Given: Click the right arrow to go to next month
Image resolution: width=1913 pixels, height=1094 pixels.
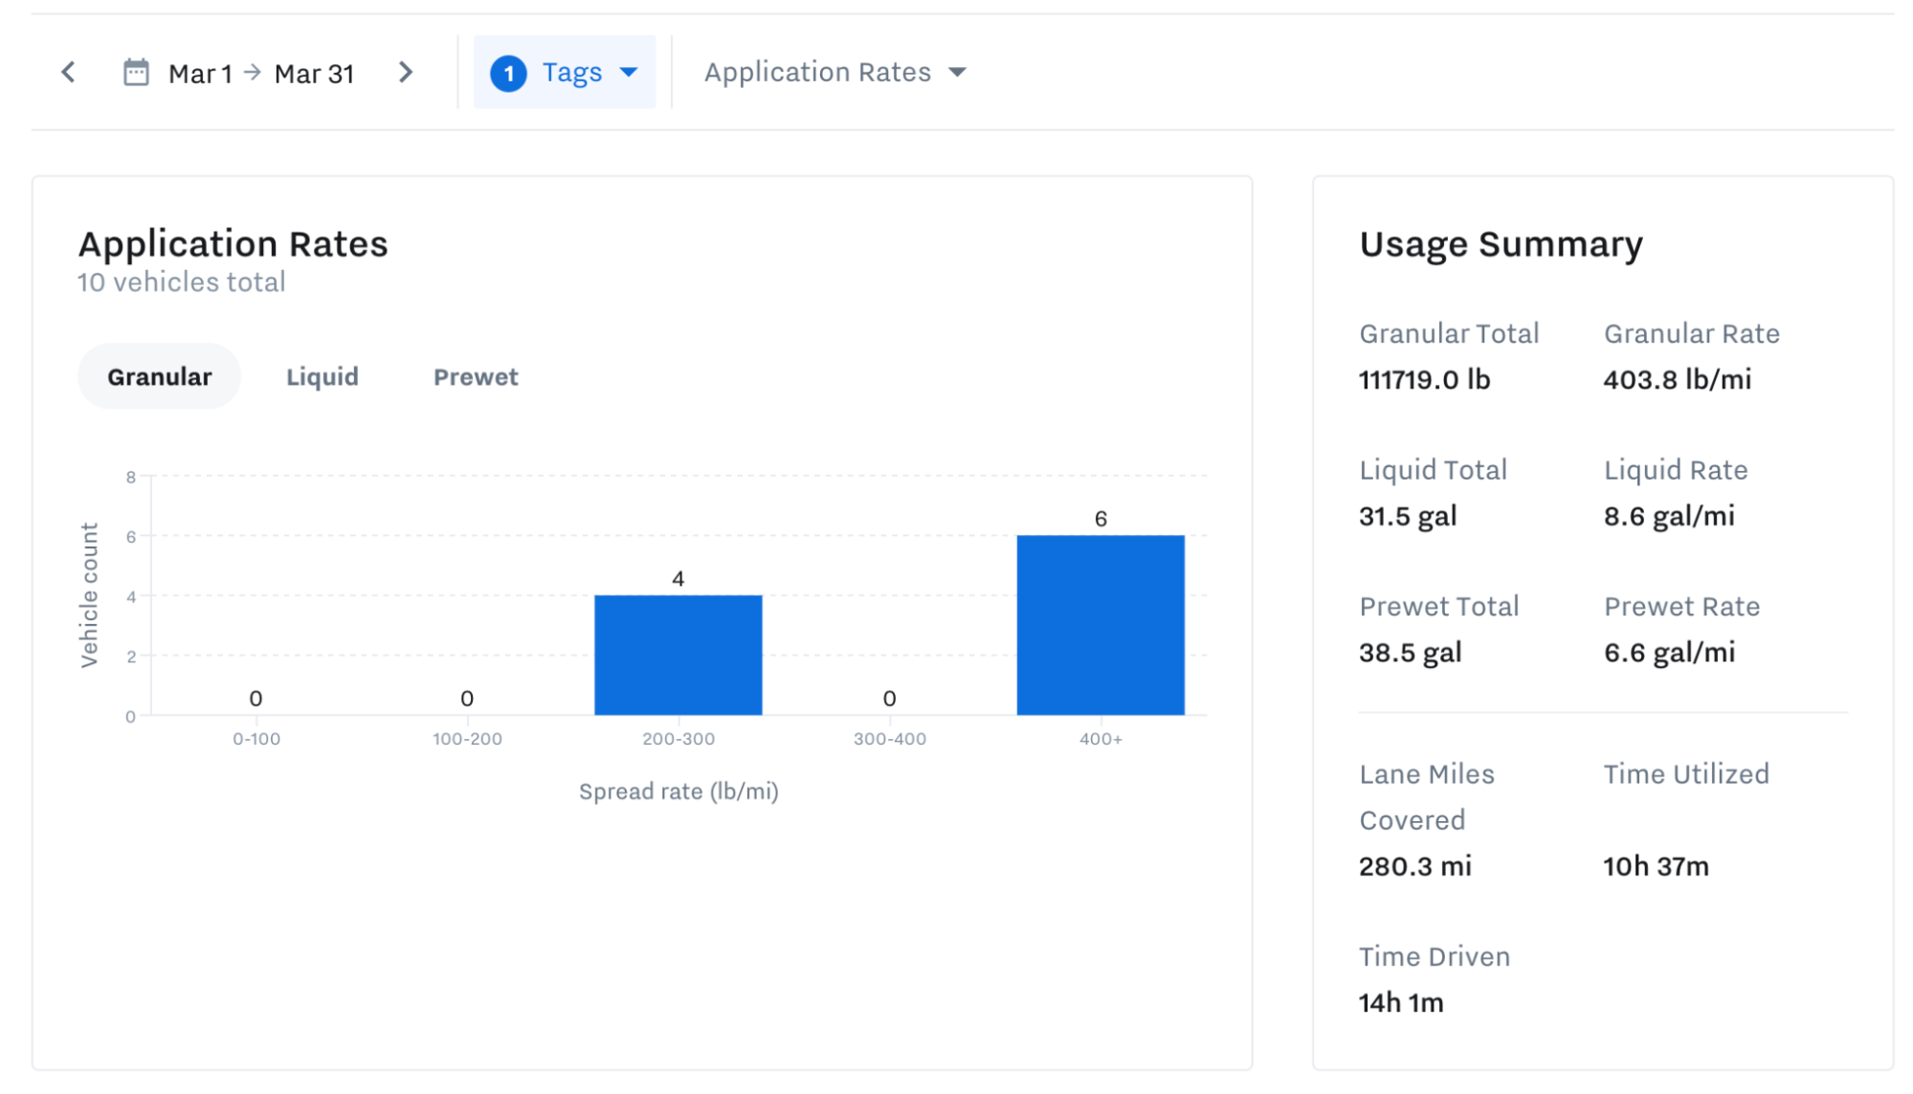Looking at the screenshot, I should [409, 72].
